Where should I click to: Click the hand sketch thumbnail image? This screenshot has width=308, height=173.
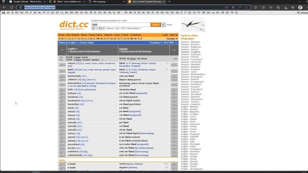coord(193,25)
